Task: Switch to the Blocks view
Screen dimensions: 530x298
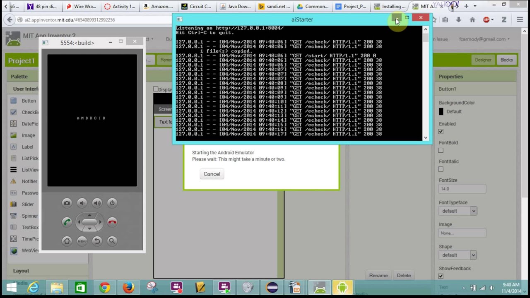Action: pyautogui.click(x=506, y=60)
